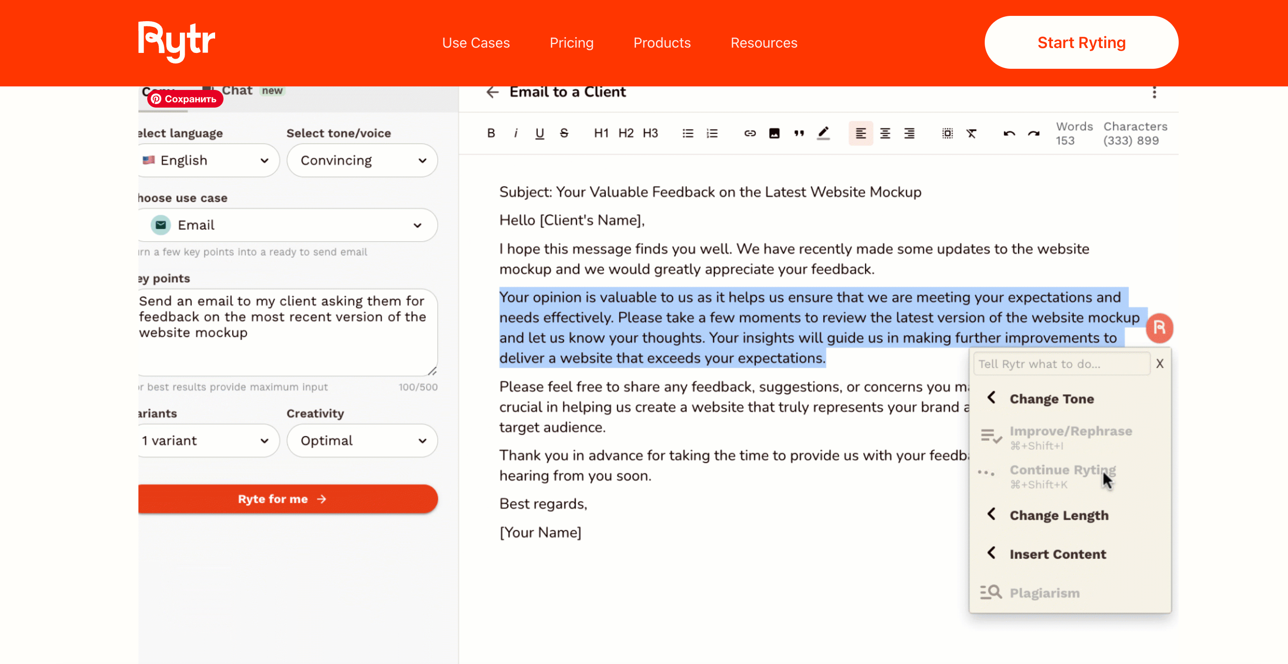This screenshot has height=664, width=1288.
Task: Click the 100/500 character count label
Action: coord(417,387)
